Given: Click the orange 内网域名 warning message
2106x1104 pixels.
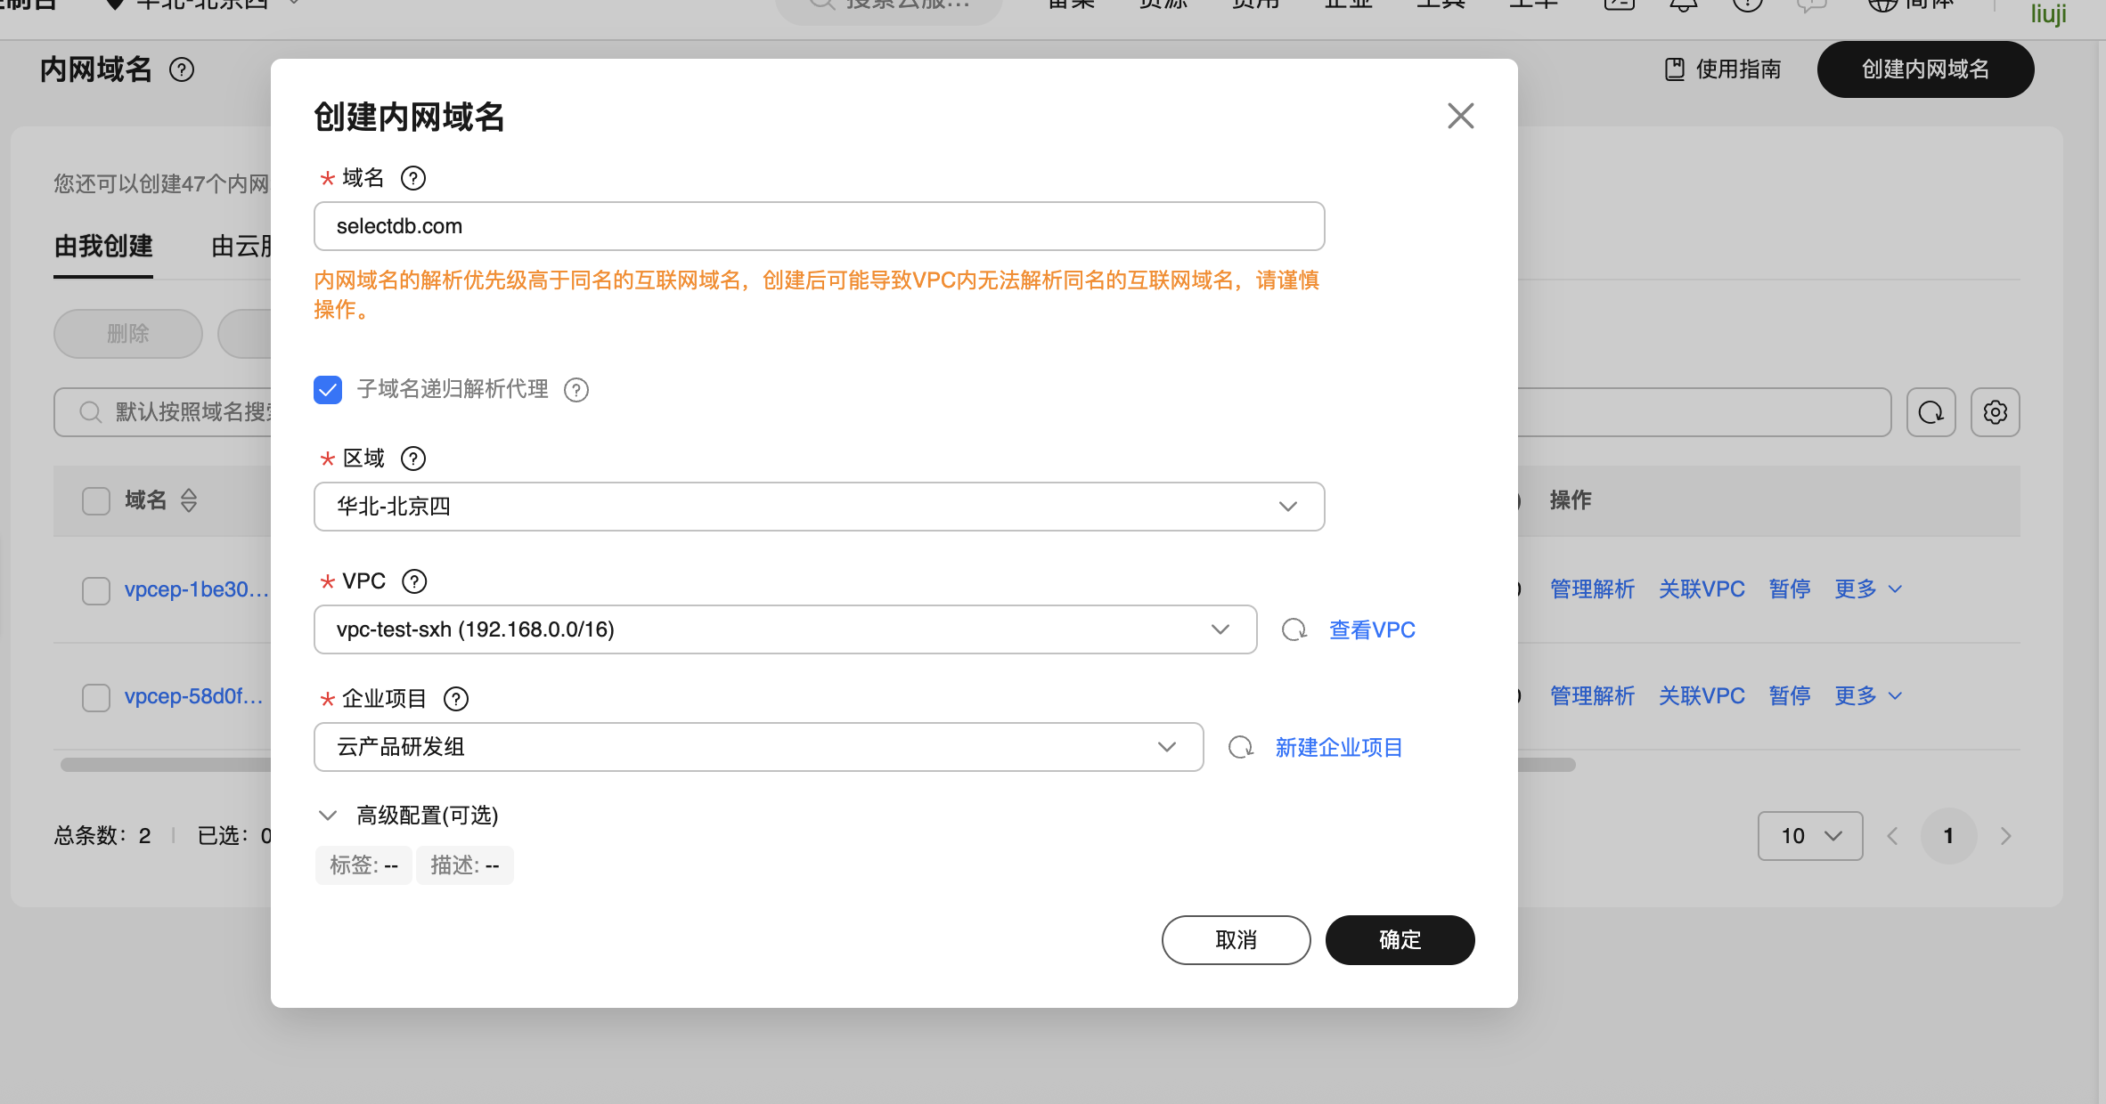Looking at the screenshot, I should tap(816, 295).
